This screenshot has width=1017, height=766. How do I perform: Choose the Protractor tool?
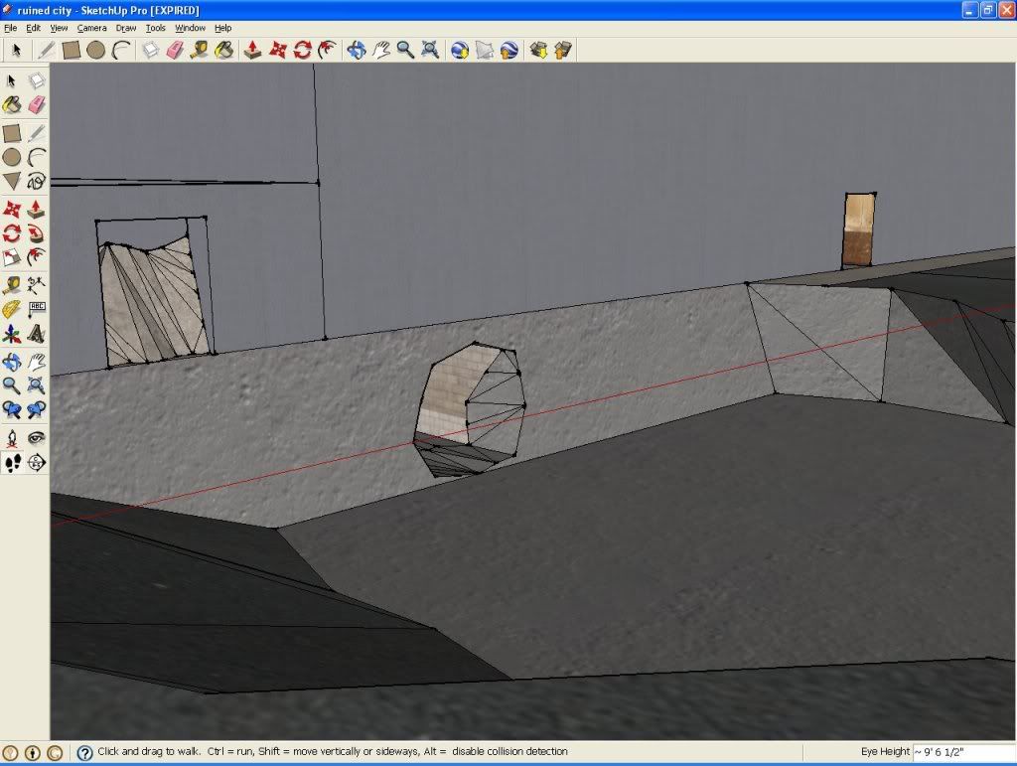pyautogui.click(x=12, y=309)
